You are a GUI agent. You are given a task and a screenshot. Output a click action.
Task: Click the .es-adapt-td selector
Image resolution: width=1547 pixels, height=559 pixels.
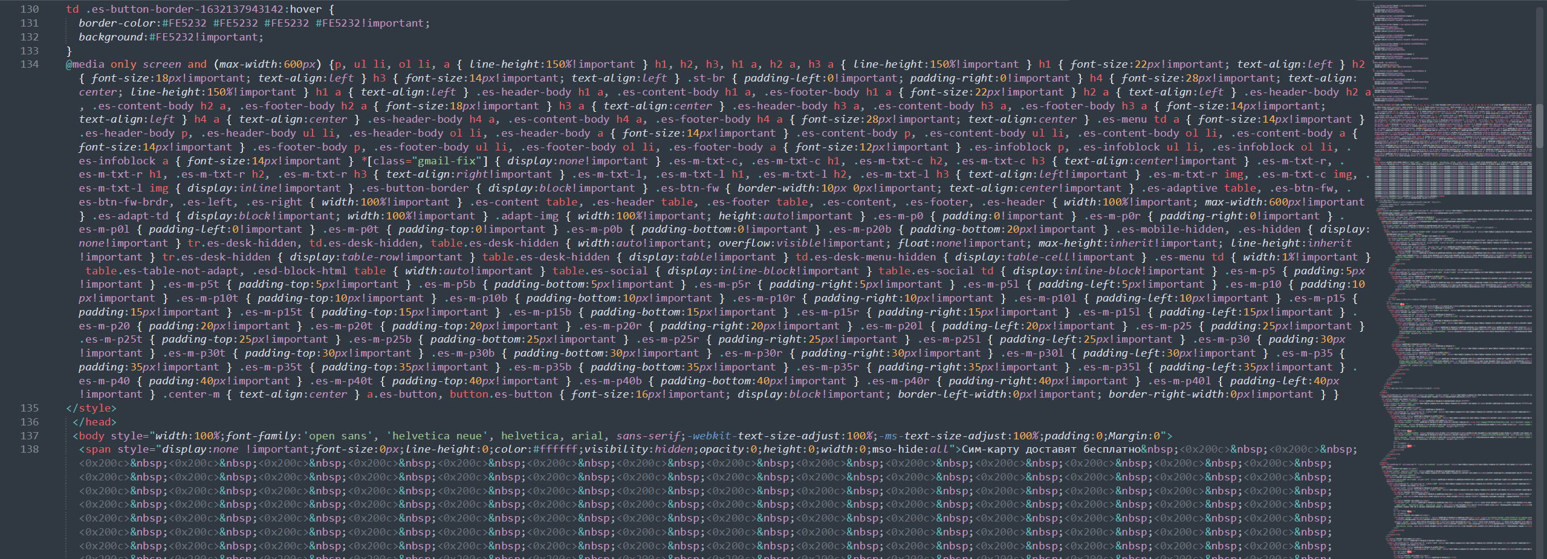130,216
